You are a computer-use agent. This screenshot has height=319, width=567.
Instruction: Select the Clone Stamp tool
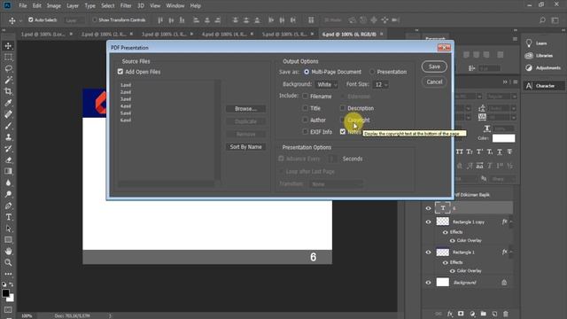coord(8,137)
